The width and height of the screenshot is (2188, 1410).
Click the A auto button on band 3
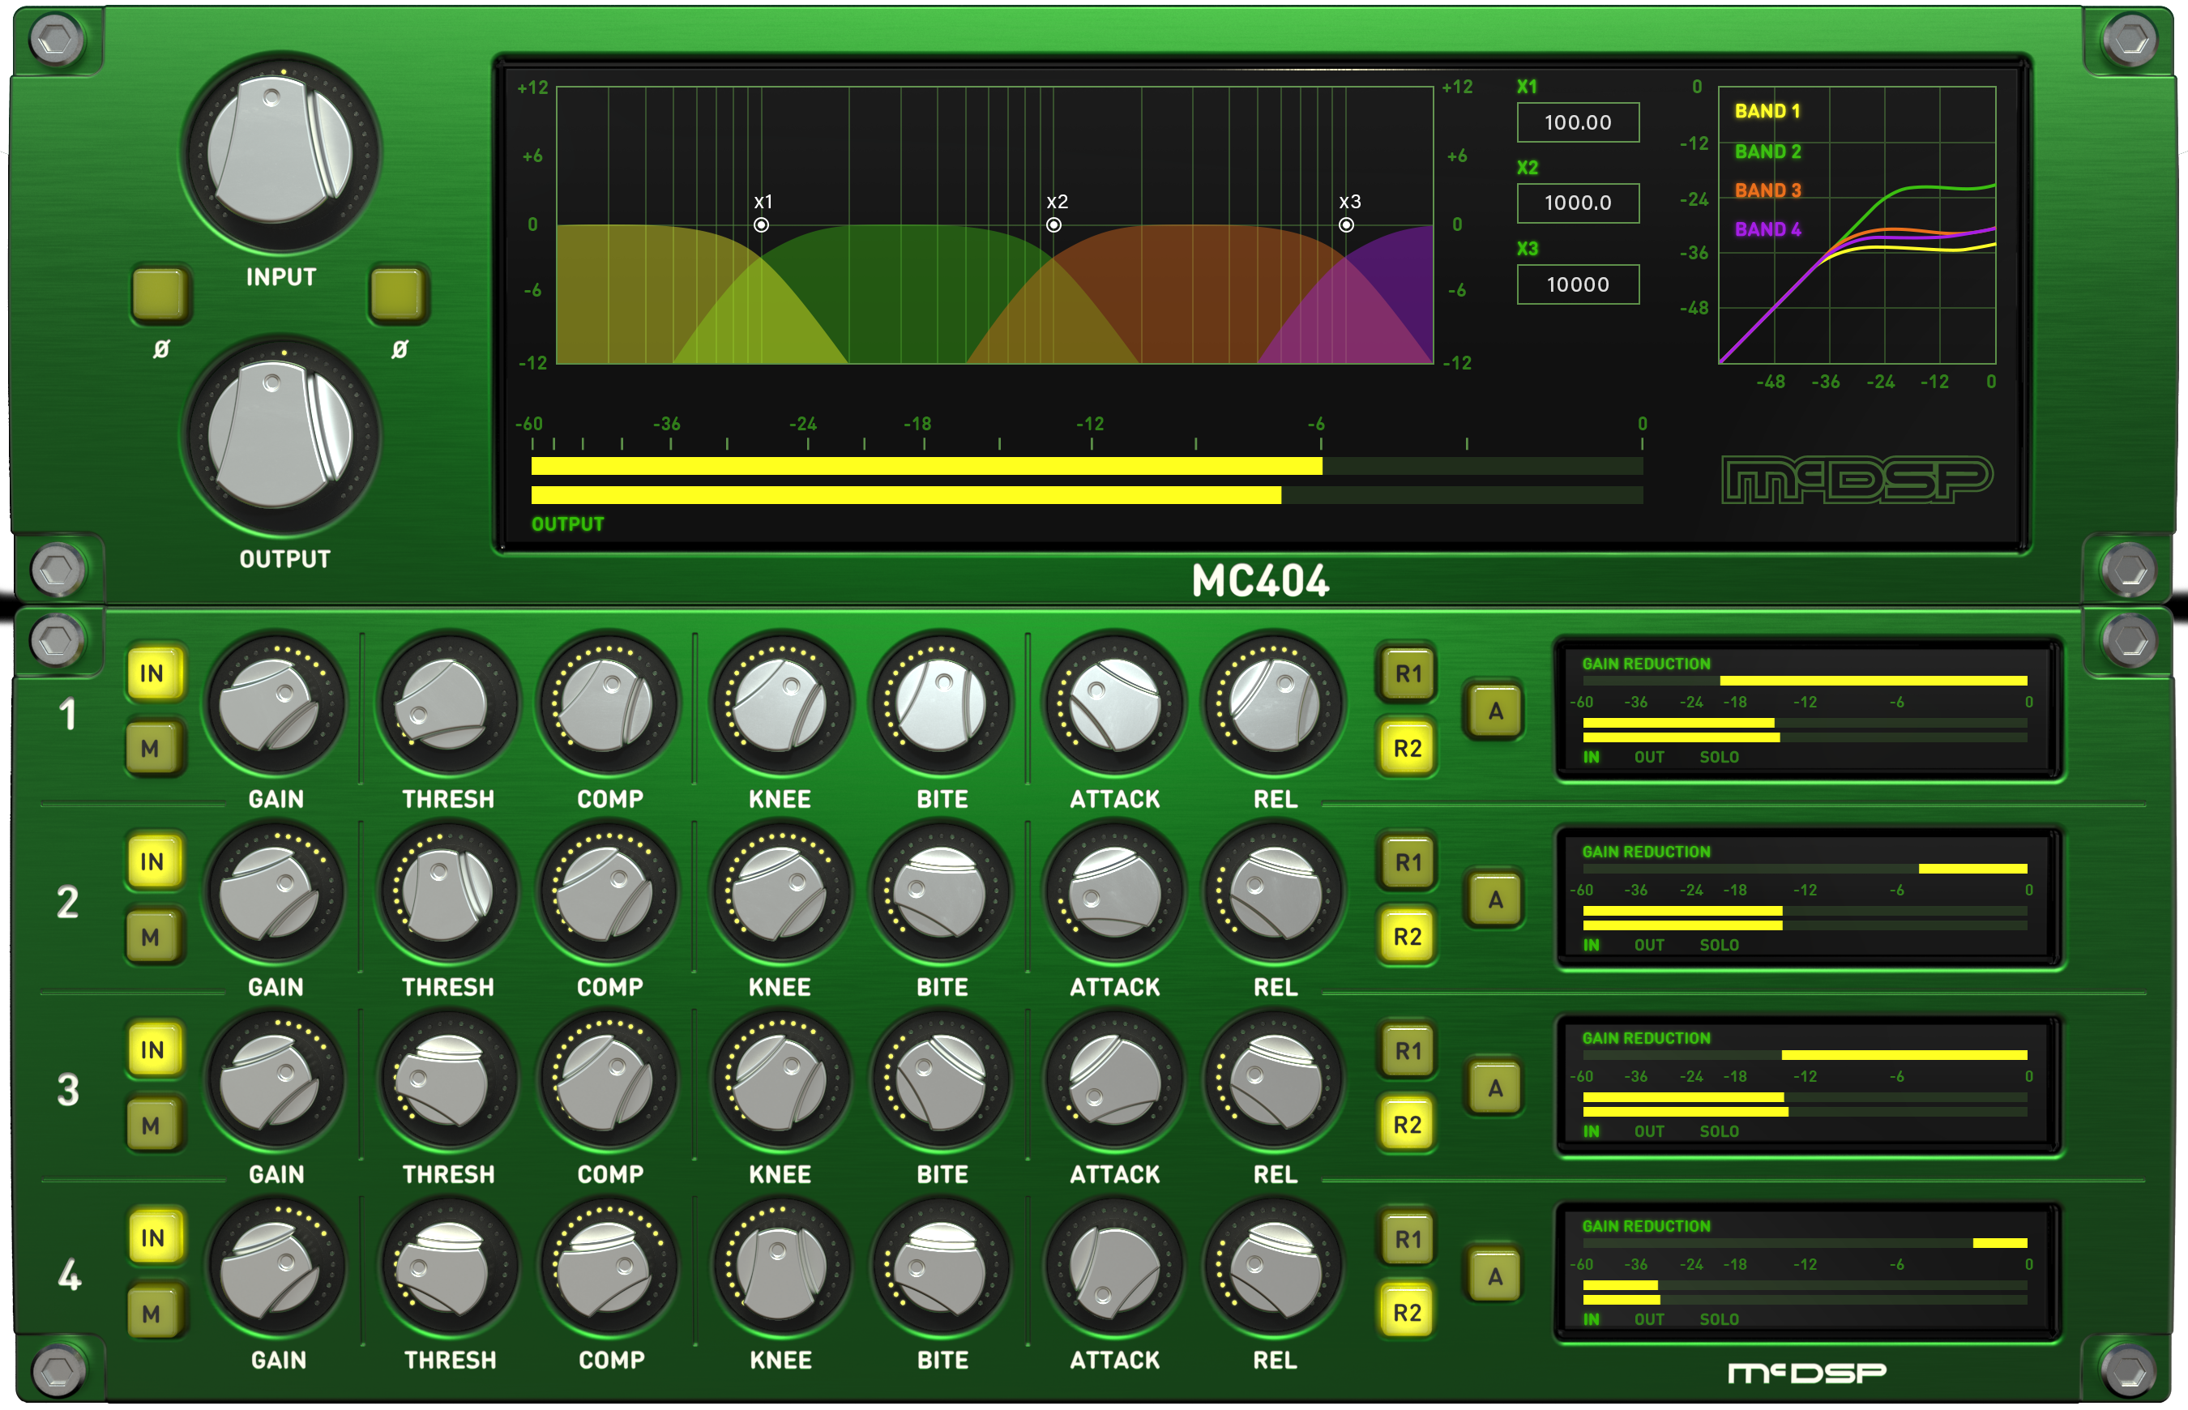[x=1494, y=1087]
